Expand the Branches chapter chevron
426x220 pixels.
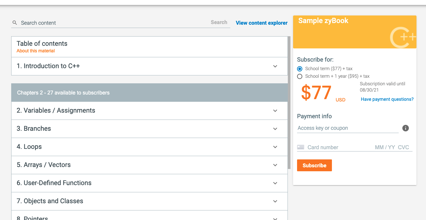(x=275, y=129)
